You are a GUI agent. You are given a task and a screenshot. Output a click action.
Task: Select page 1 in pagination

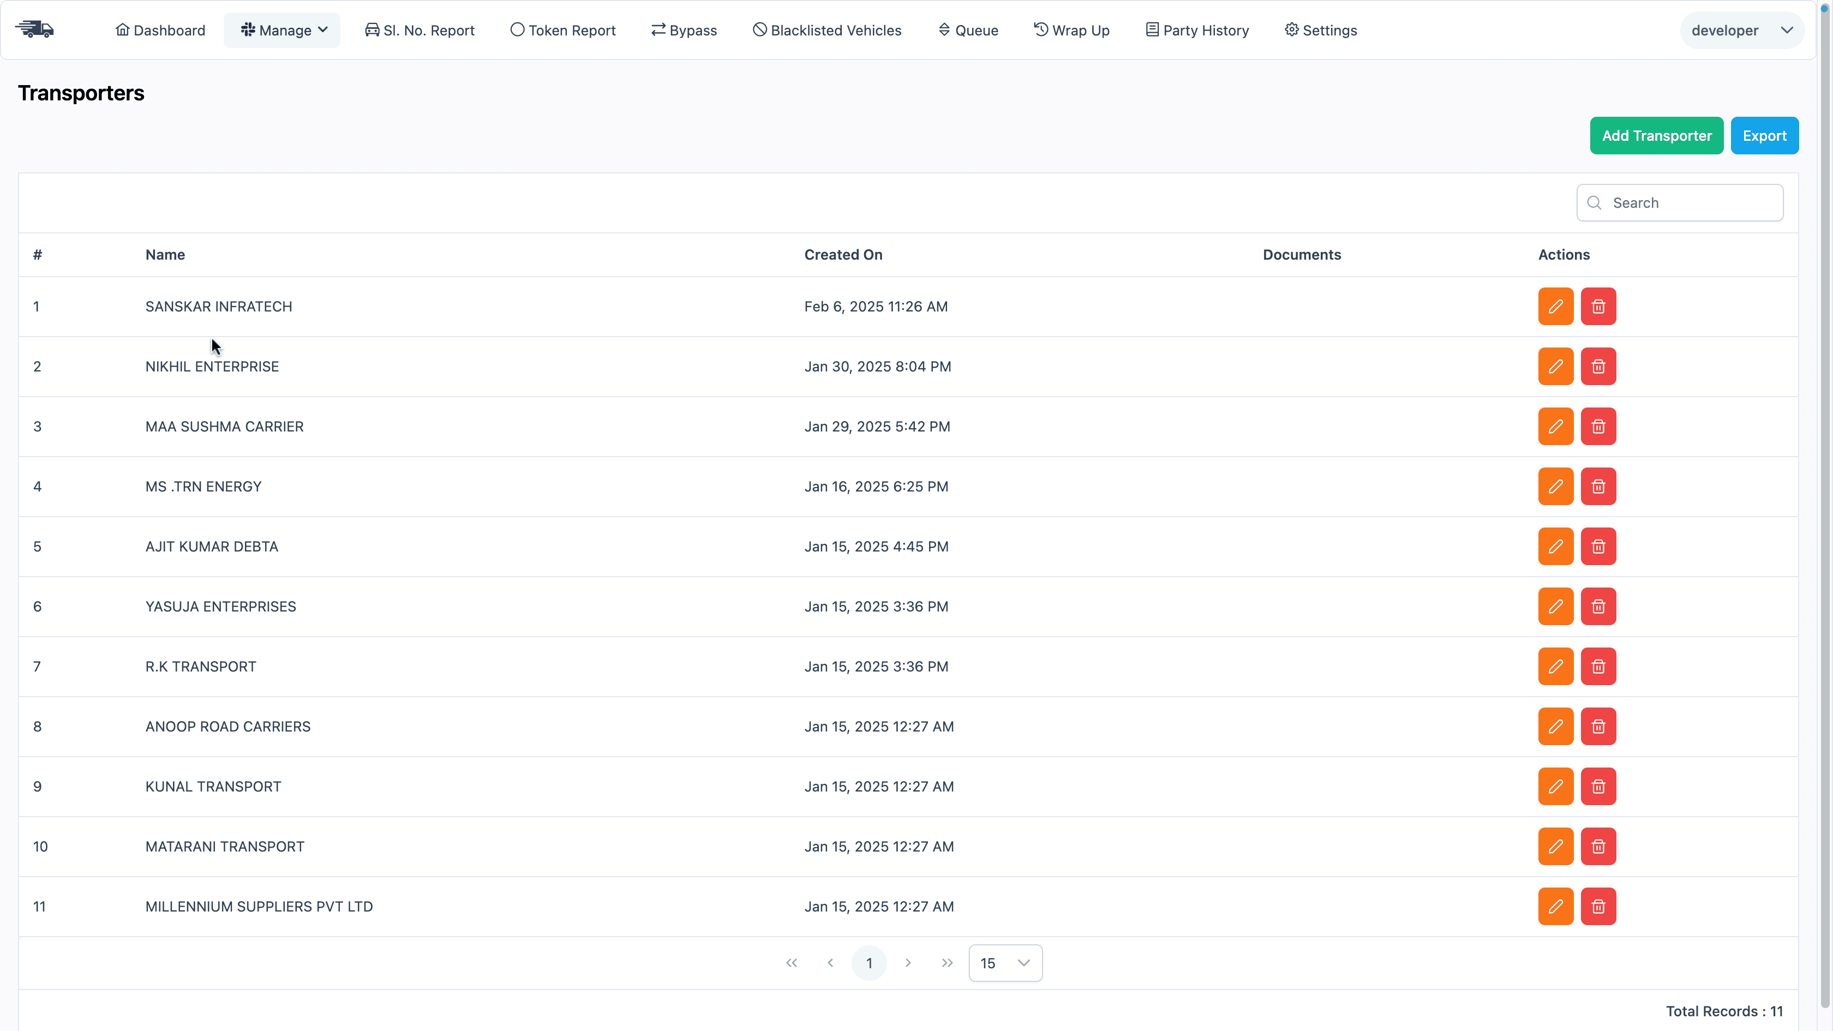pos(869,963)
